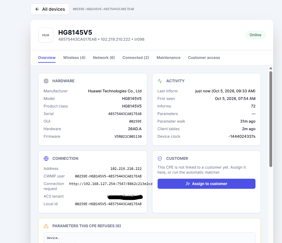Click the scrollbar up arrow
The height and width of the screenshot is (243, 282).
click(x=271, y=68)
